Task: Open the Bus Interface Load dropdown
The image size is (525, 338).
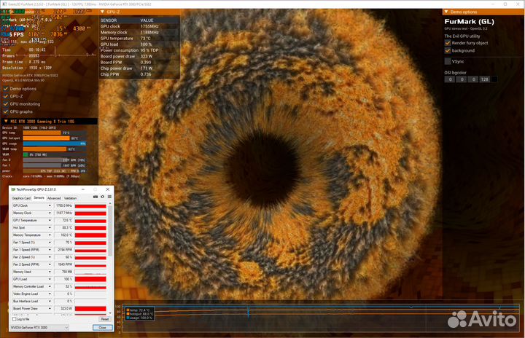Action: 50,301
